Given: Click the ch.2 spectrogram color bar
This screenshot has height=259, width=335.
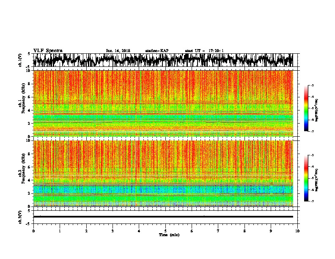Looking at the screenshot, I should [x=306, y=178].
